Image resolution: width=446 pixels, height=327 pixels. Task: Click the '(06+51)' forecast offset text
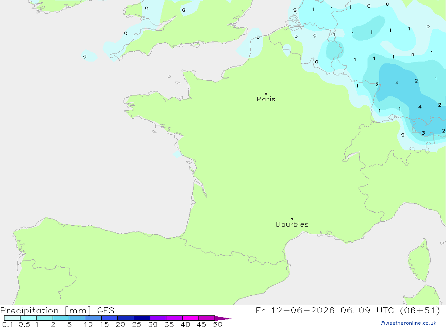(420, 310)
